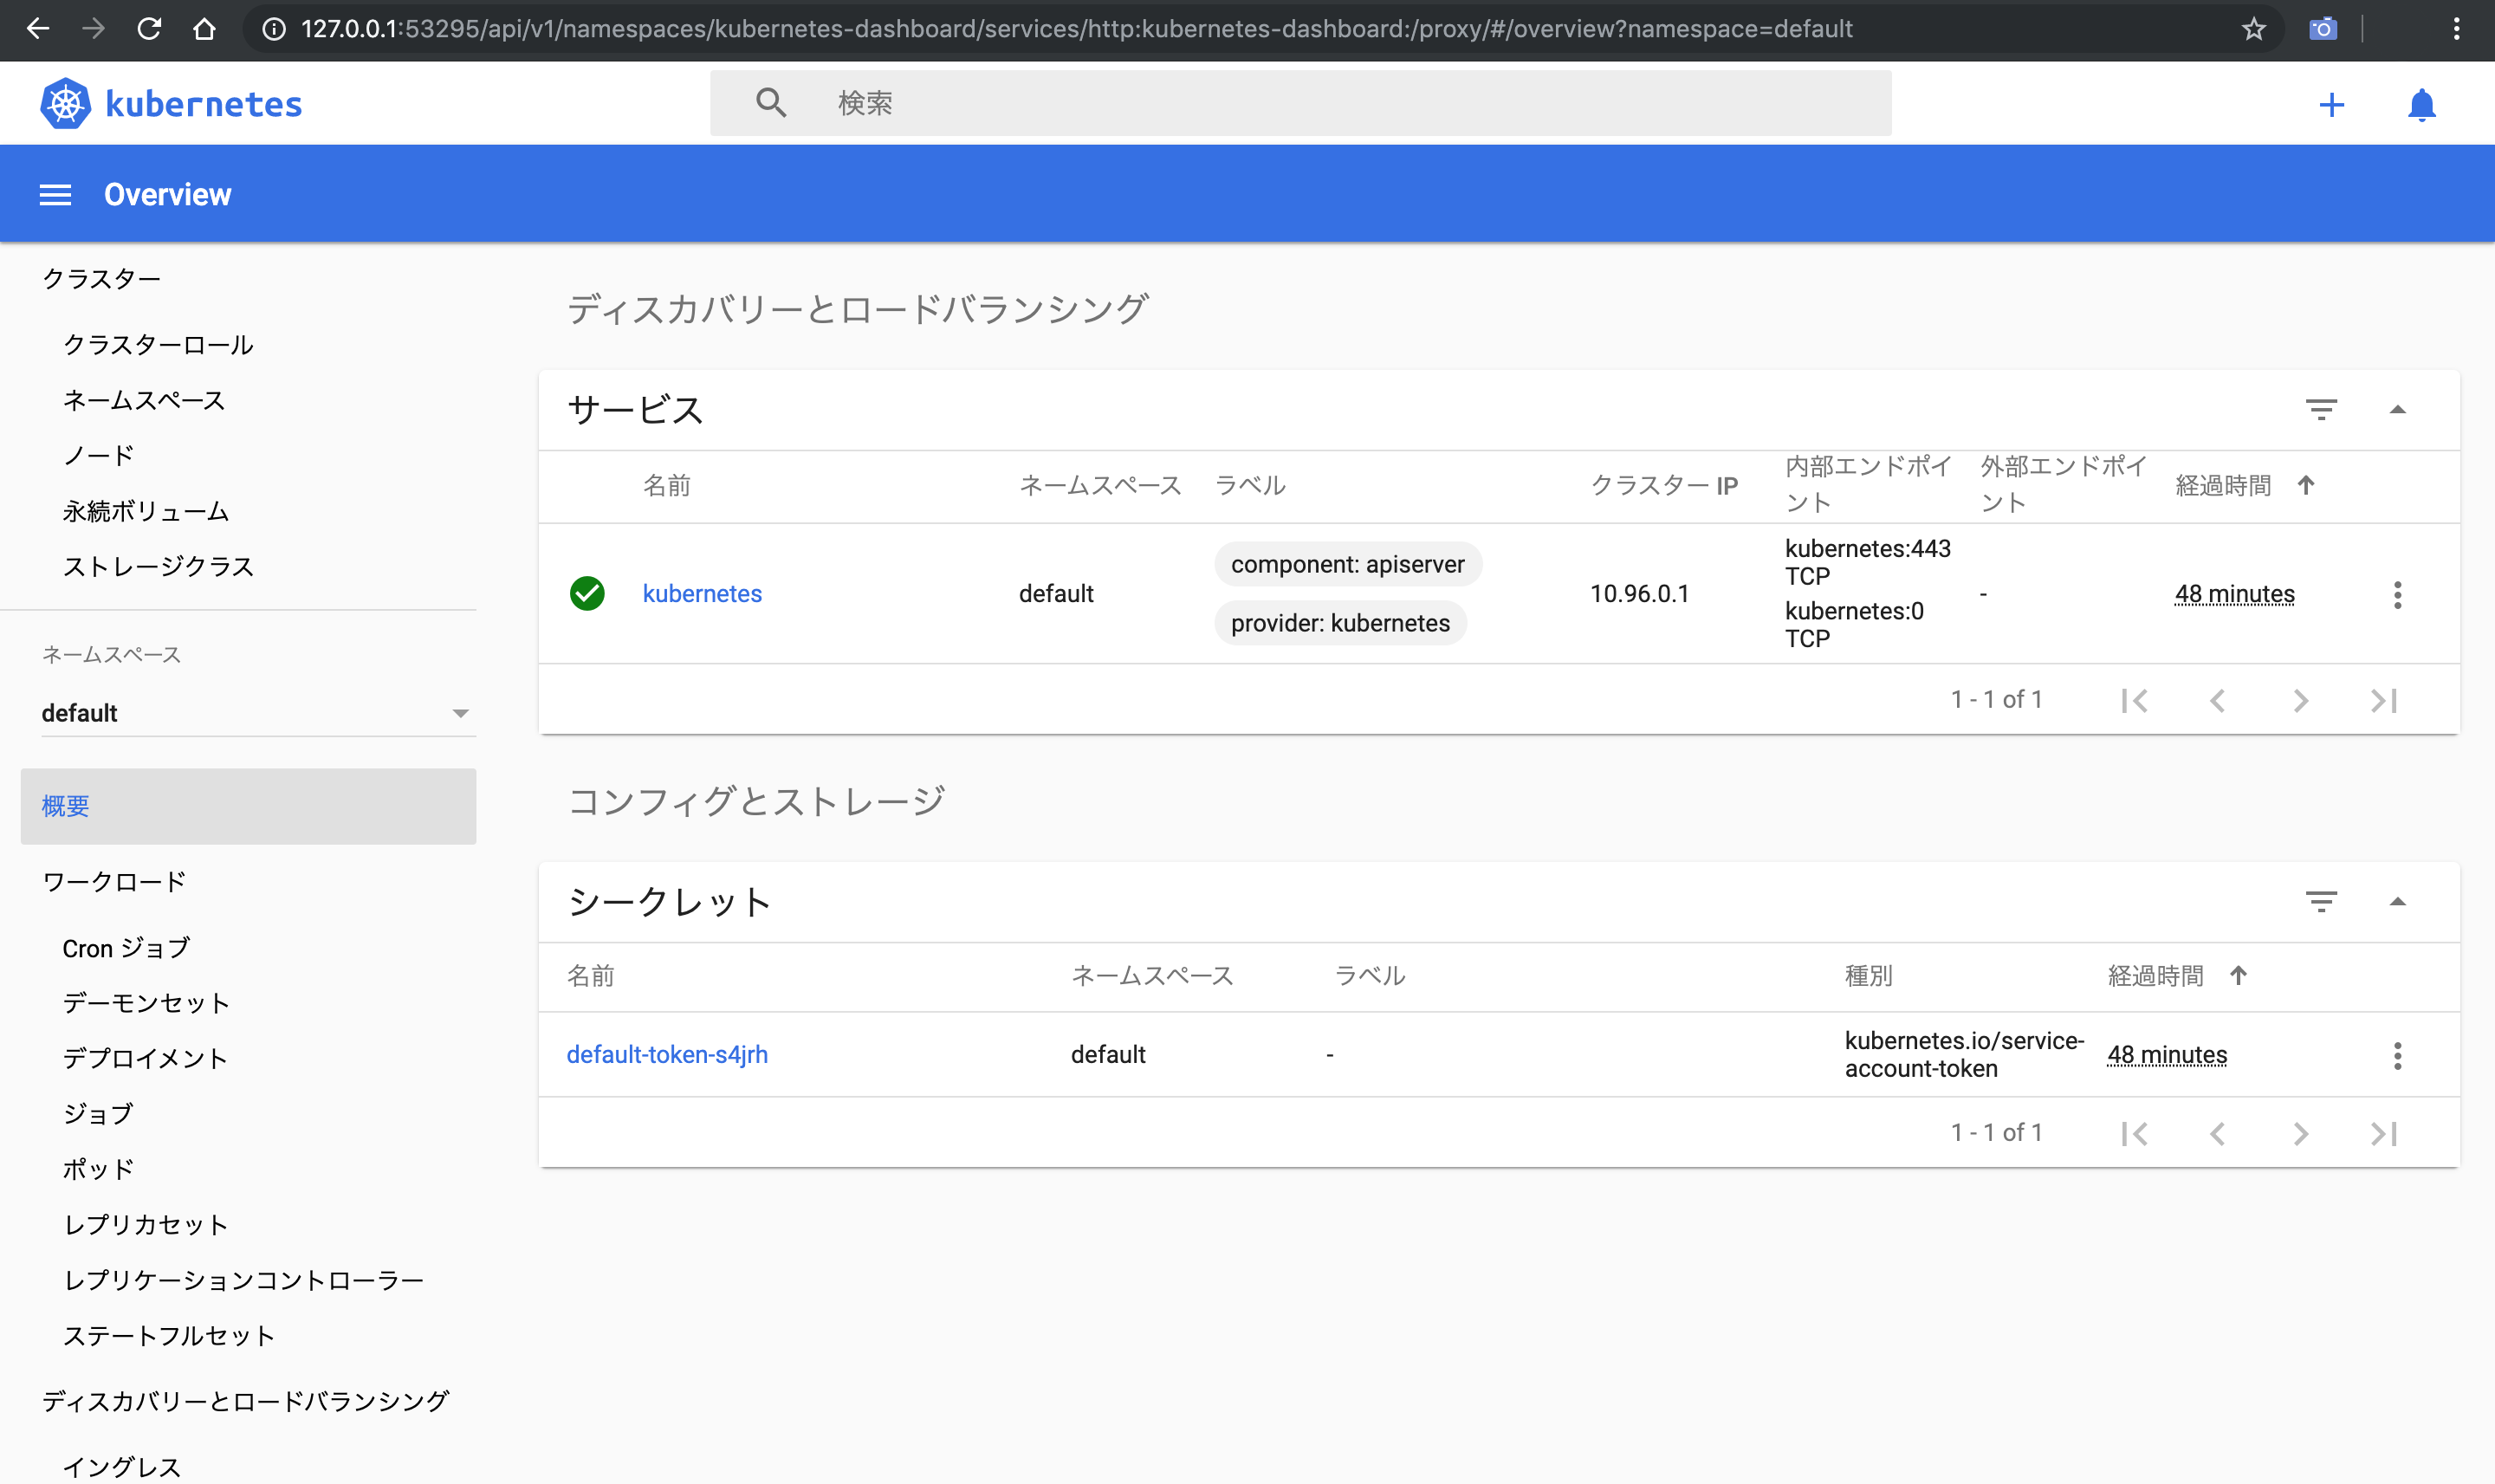Click browser back arrow
The height and width of the screenshot is (1484, 2495).
click(37, 29)
